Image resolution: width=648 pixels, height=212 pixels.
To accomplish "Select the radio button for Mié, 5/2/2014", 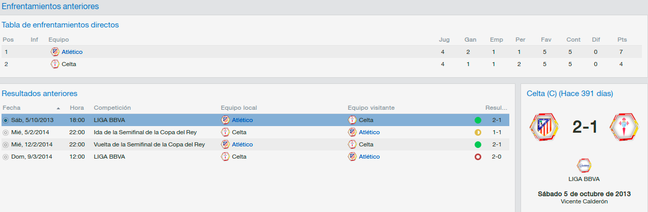I will (6, 133).
